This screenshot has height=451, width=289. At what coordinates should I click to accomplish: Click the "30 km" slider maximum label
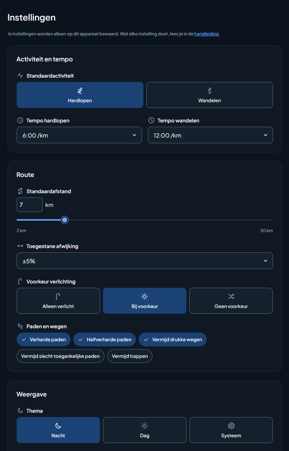pyautogui.click(x=267, y=231)
